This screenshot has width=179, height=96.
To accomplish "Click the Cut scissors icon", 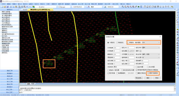I will (x=11, y=7).
